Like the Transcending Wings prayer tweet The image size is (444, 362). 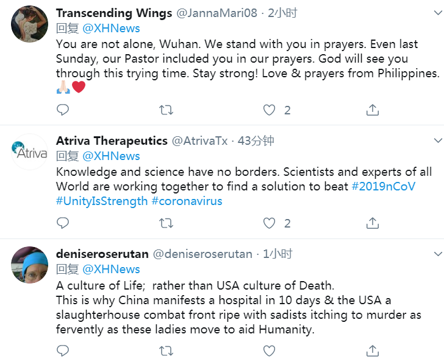(x=269, y=110)
